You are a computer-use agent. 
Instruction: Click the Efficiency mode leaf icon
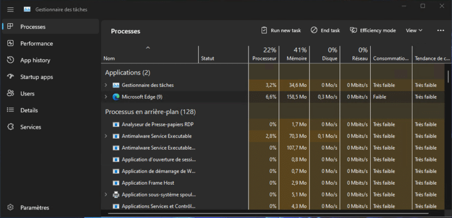click(x=354, y=30)
